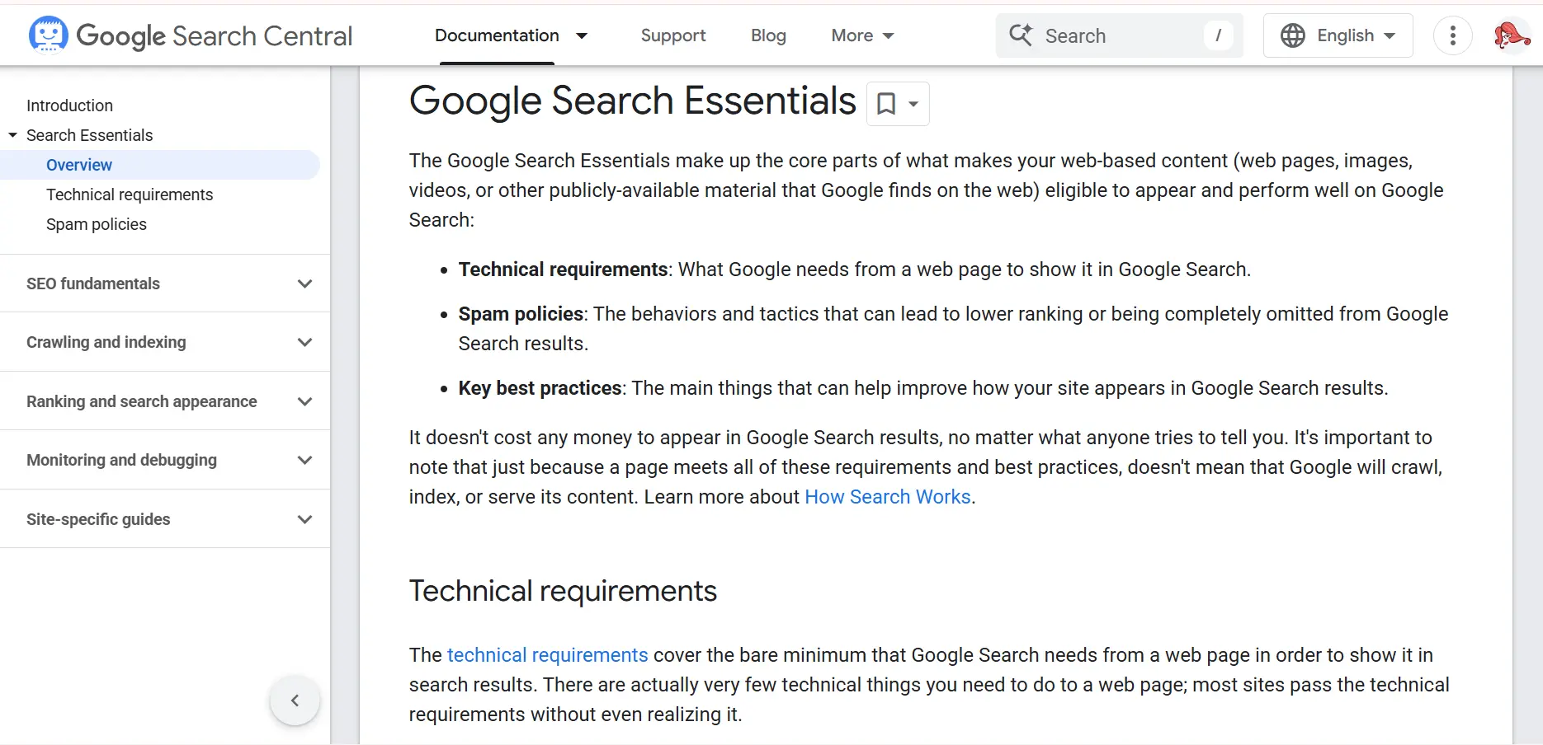
Task: Go to the Support tab
Action: click(673, 35)
